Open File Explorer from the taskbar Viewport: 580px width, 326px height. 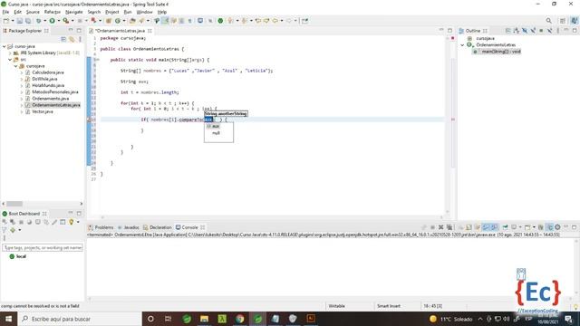point(204,319)
